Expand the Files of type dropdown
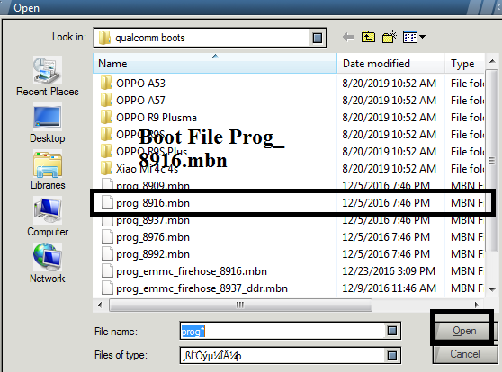Screen dimensions: 502x372 [x=392, y=355]
